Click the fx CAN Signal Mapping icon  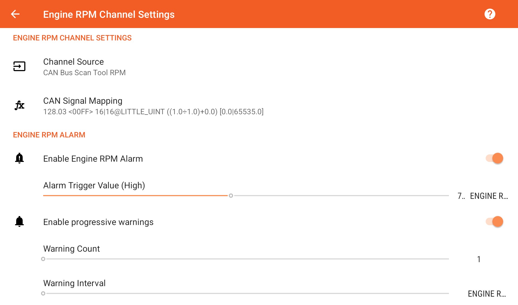coord(19,105)
